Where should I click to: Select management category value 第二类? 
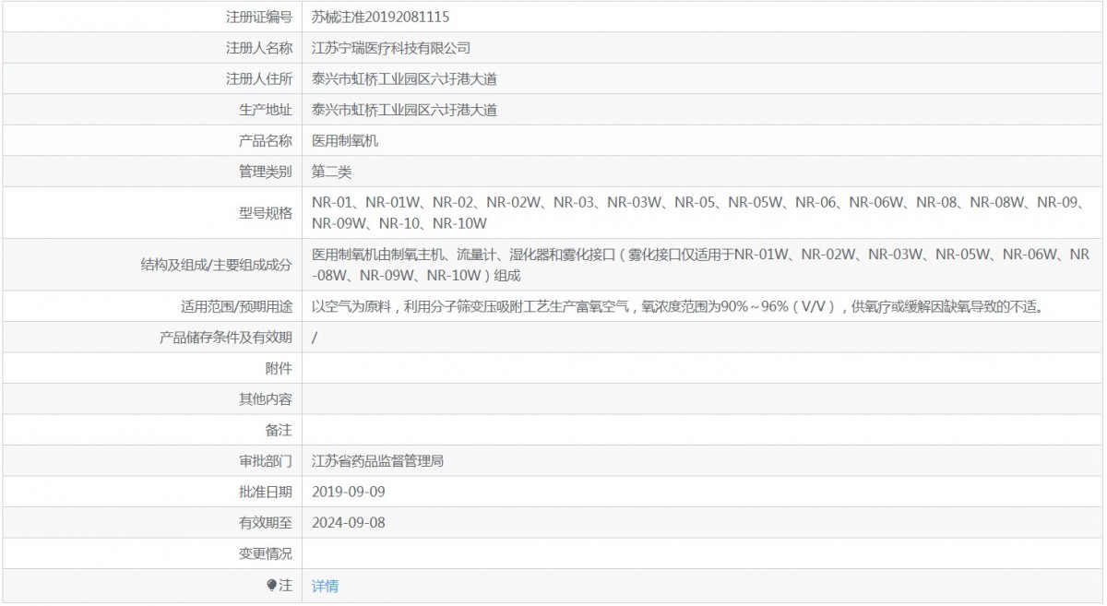(x=332, y=172)
